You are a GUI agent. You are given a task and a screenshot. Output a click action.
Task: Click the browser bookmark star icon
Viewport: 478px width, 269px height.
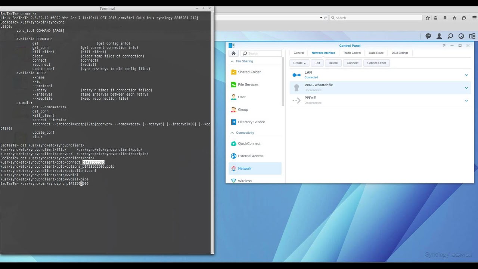(x=428, y=18)
